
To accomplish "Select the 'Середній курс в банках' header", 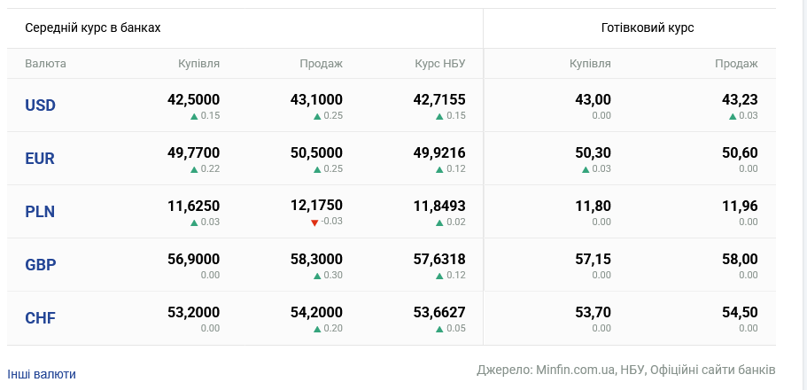I will pyautogui.click(x=93, y=28).
